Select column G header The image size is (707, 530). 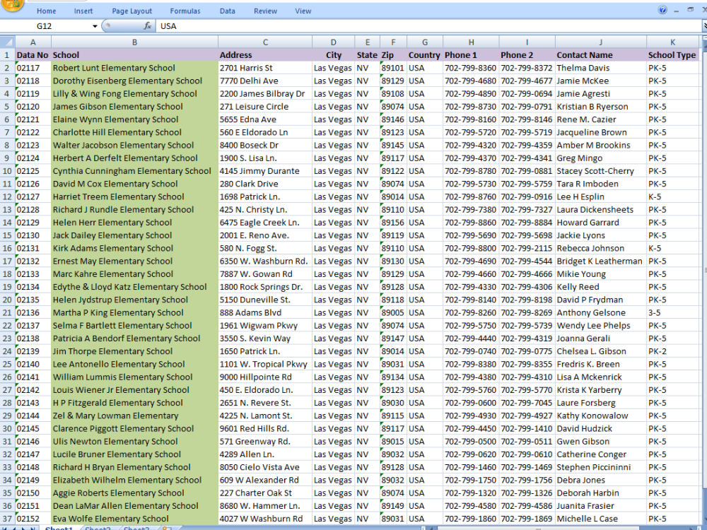(425, 42)
